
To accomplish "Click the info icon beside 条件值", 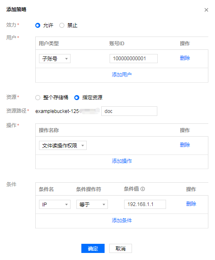I will [x=142, y=189].
